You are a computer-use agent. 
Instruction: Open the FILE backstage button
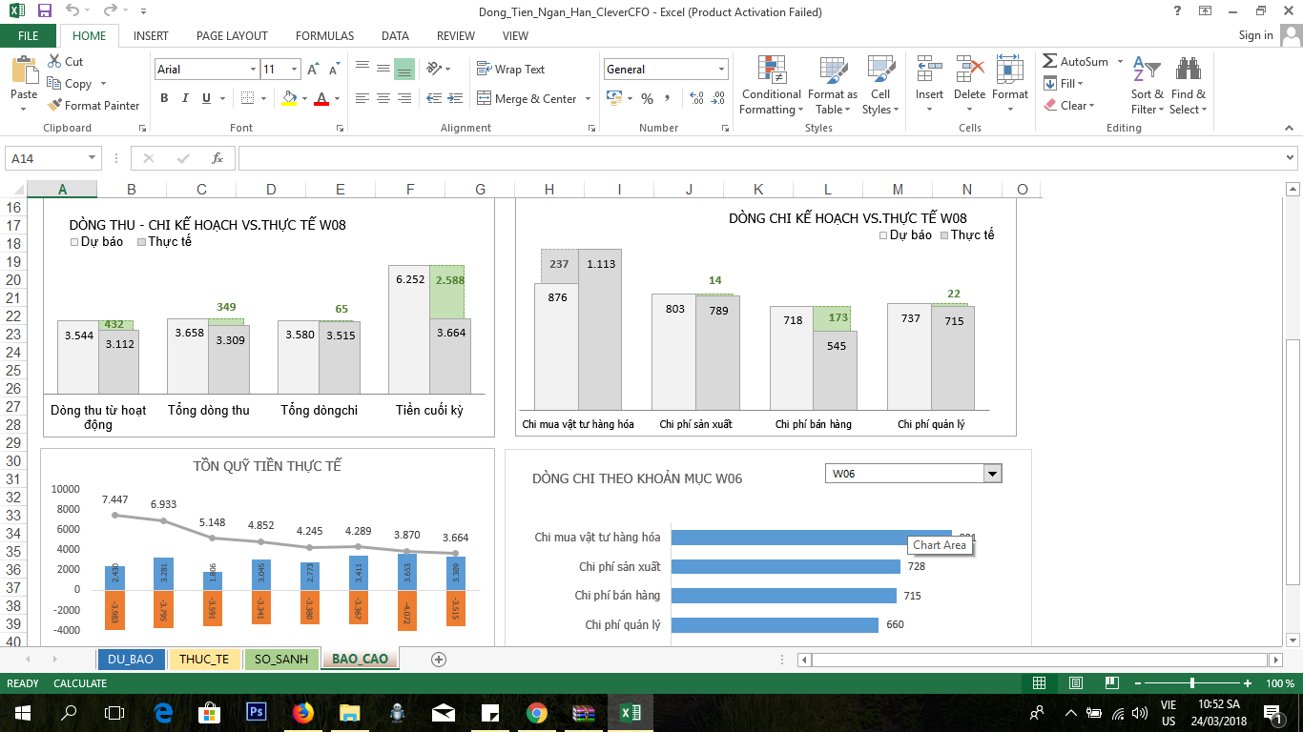[x=29, y=35]
